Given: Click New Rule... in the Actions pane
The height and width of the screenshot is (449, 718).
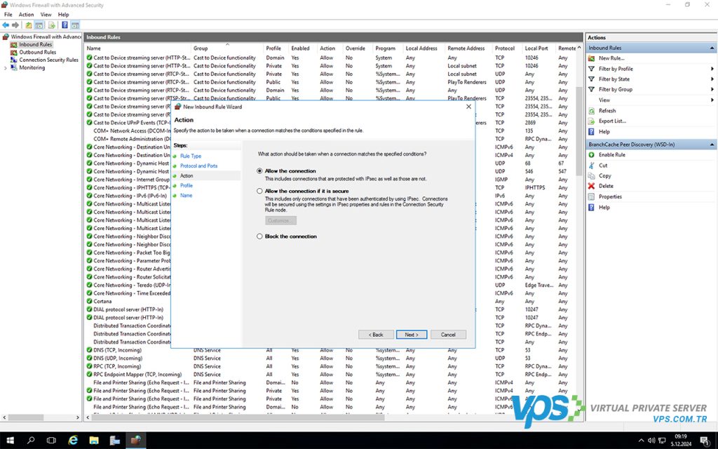Looking at the screenshot, I should click(x=611, y=58).
